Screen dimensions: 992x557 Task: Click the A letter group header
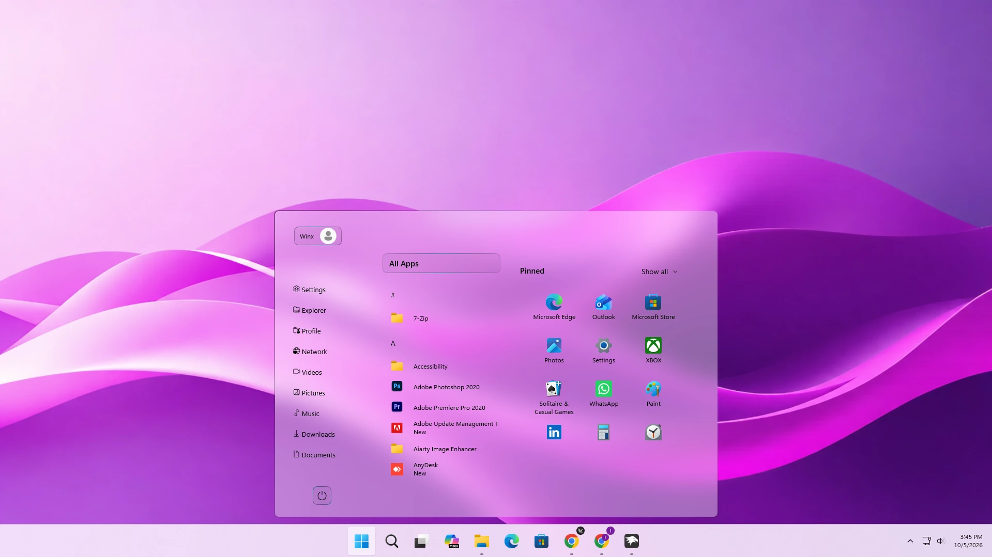393,343
